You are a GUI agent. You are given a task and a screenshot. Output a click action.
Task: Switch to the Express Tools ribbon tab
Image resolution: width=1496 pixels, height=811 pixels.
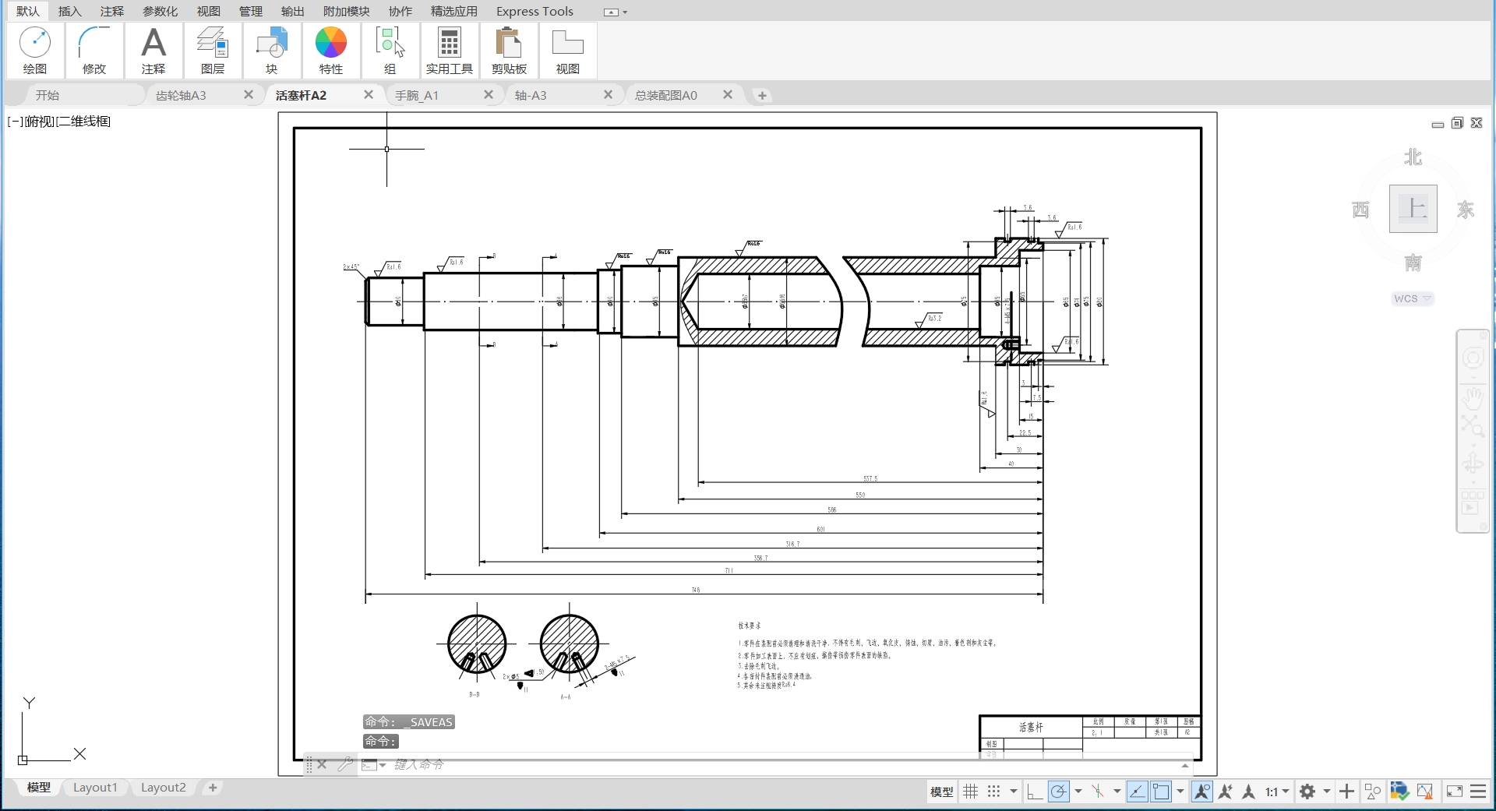point(535,11)
